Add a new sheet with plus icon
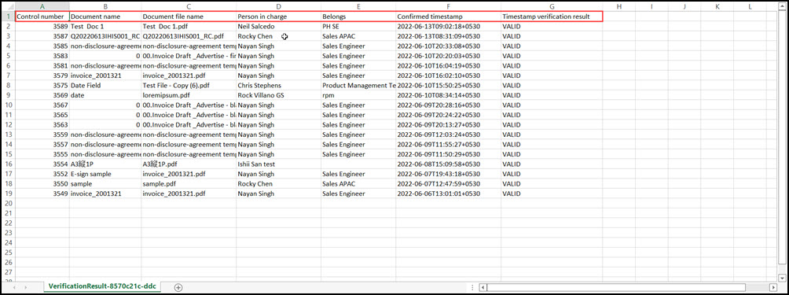This screenshot has height=295, width=789. [x=178, y=287]
